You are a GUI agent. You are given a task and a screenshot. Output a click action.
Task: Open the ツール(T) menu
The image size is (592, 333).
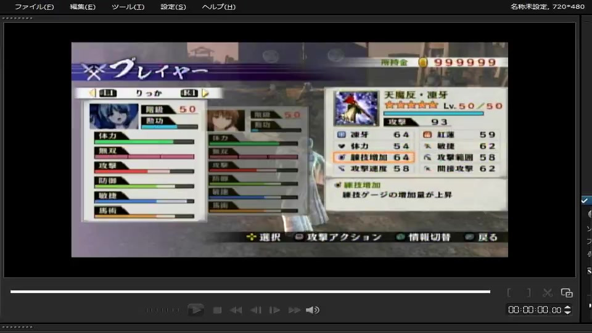(x=128, y=7)
